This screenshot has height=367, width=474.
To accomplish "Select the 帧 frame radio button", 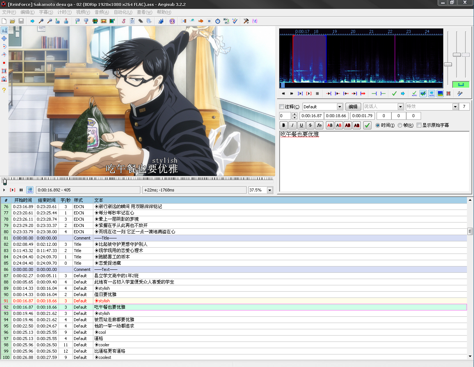I will (x=400, y=125).
